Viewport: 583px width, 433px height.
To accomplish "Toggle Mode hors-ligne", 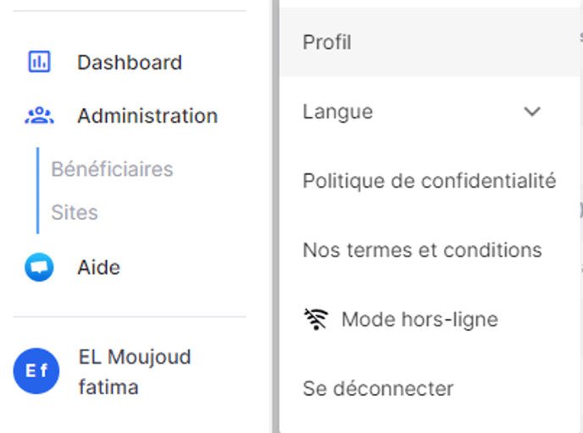I will point(419,320).
